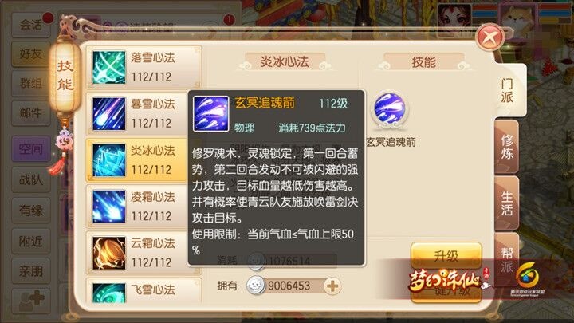Click the 升级 upgrade button
574x323 pixels.
(x=446, y=255)
